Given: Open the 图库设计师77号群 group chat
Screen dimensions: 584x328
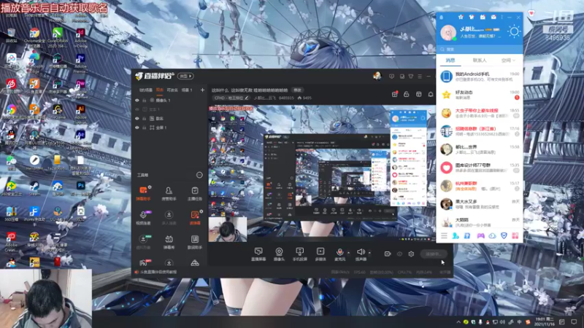Looking at the screenshot, I should click(480, 168).
